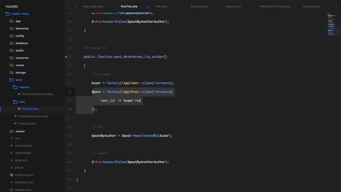This screenshot has height=192, width=341.
Task: Go back with the left navigation arrow
Action: [x=69, y=6]
